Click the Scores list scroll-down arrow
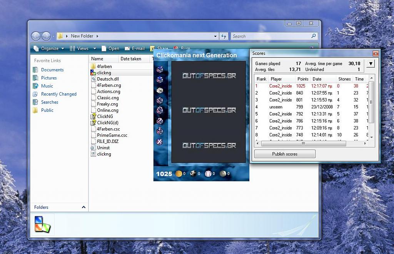Viewport: 394px width, 254px height. pos(371,137)
